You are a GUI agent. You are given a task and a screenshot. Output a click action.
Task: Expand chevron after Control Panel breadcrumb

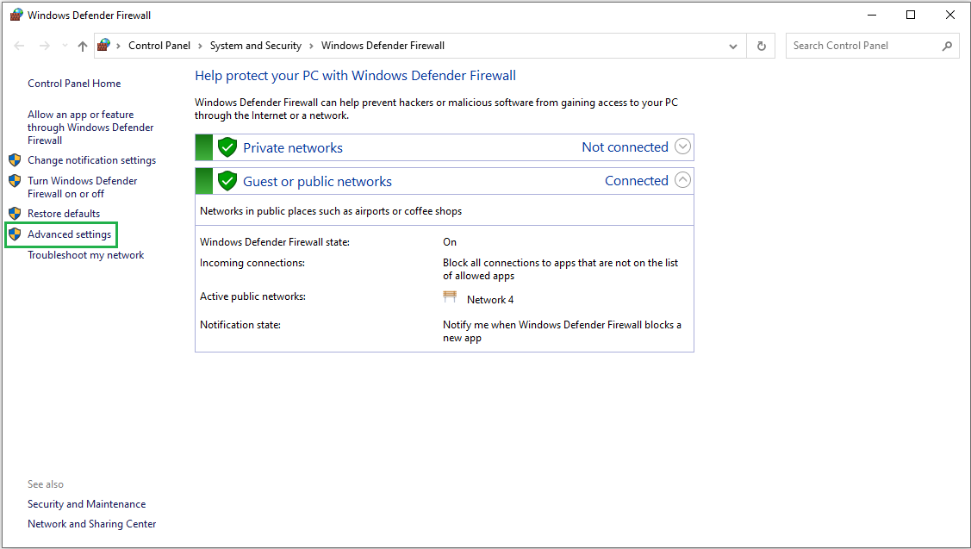coord(200,46)
